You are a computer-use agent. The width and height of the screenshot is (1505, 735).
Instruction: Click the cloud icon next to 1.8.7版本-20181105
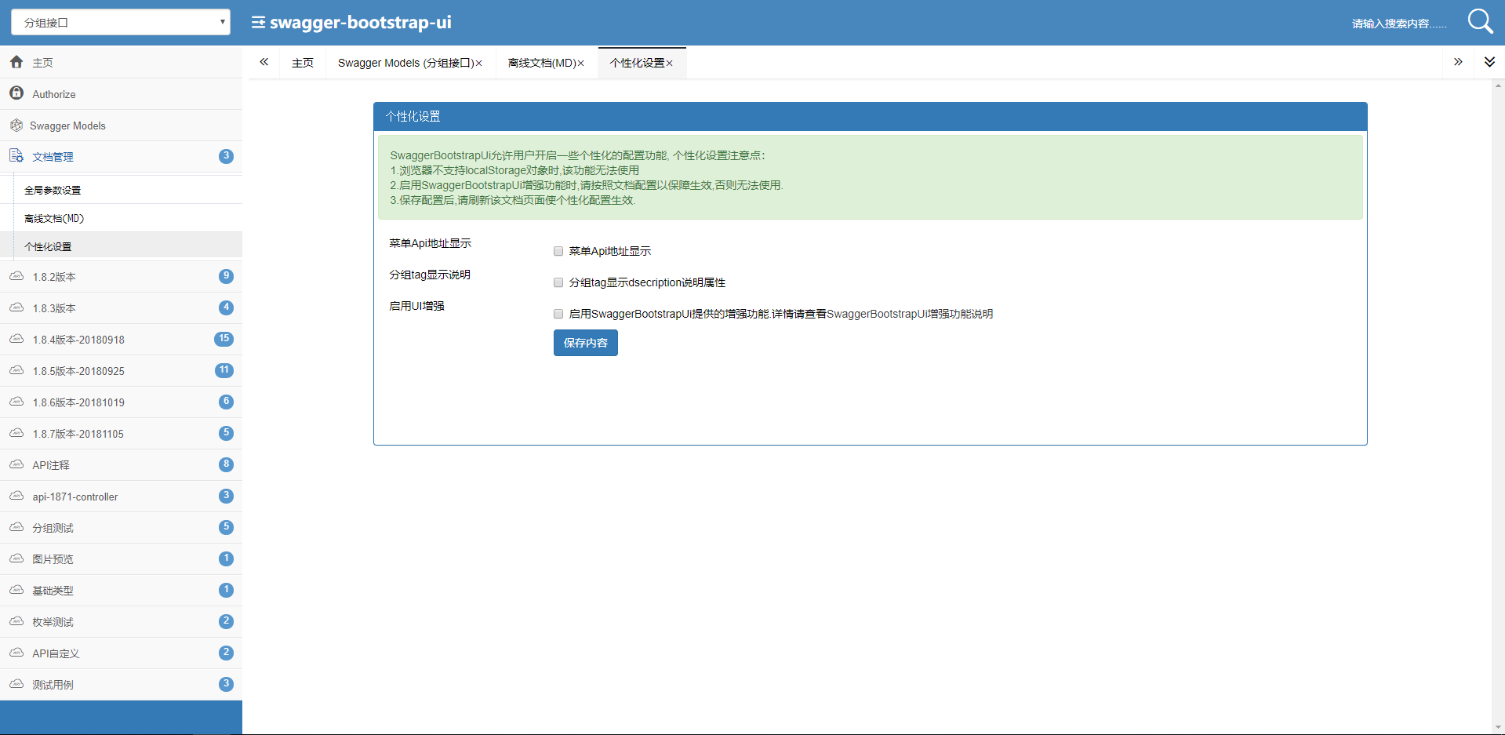coord(16,433)
